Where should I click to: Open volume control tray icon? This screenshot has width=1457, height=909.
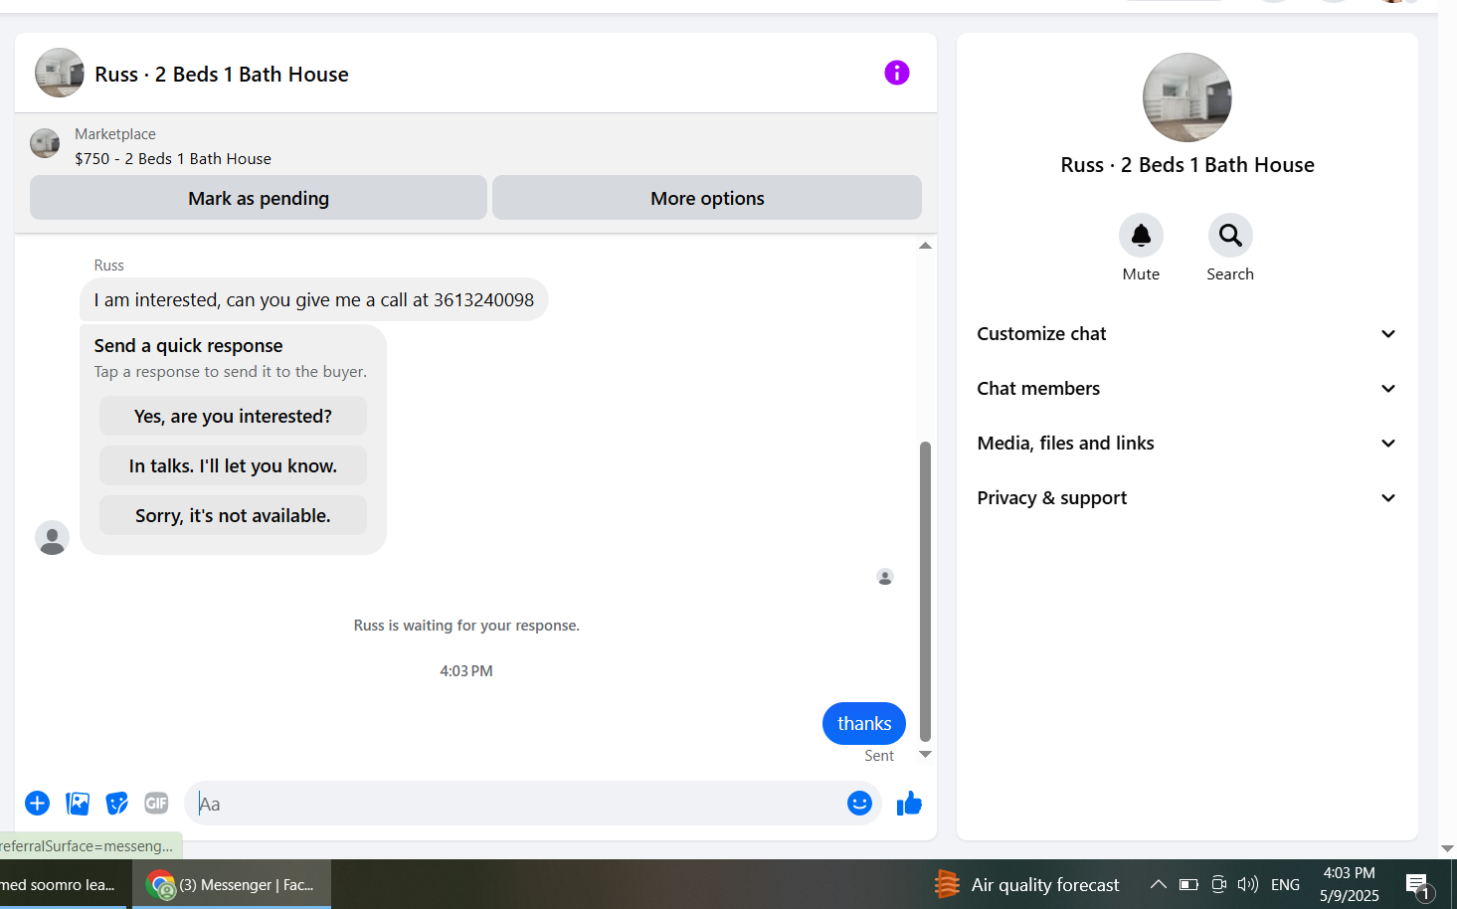1247,884
